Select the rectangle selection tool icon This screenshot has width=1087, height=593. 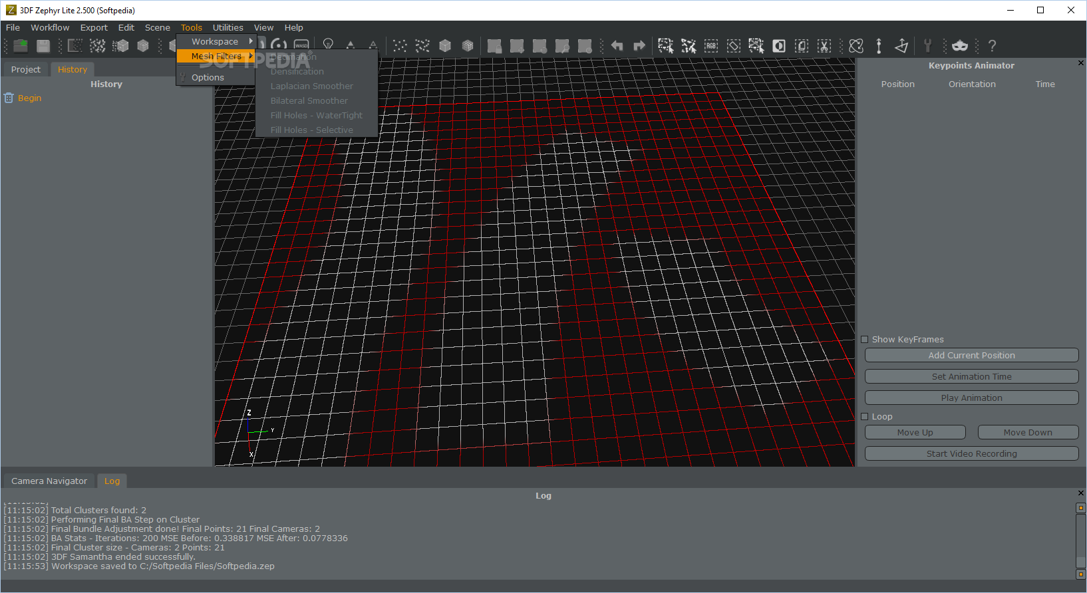click(666, 46)
